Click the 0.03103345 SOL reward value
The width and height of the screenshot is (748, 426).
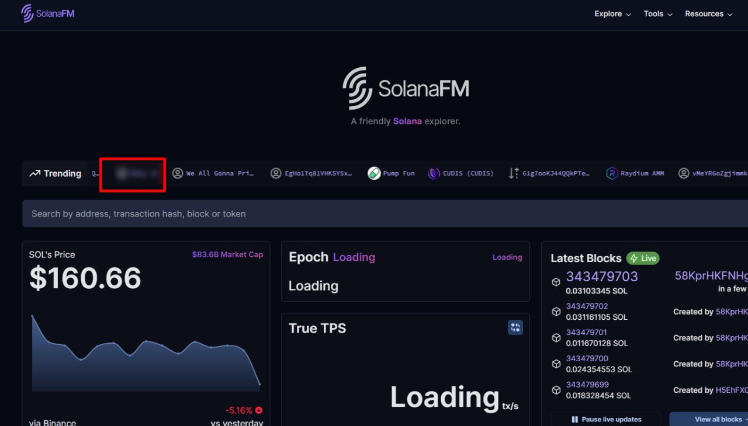pyautogui.click(x=596, y=291)
